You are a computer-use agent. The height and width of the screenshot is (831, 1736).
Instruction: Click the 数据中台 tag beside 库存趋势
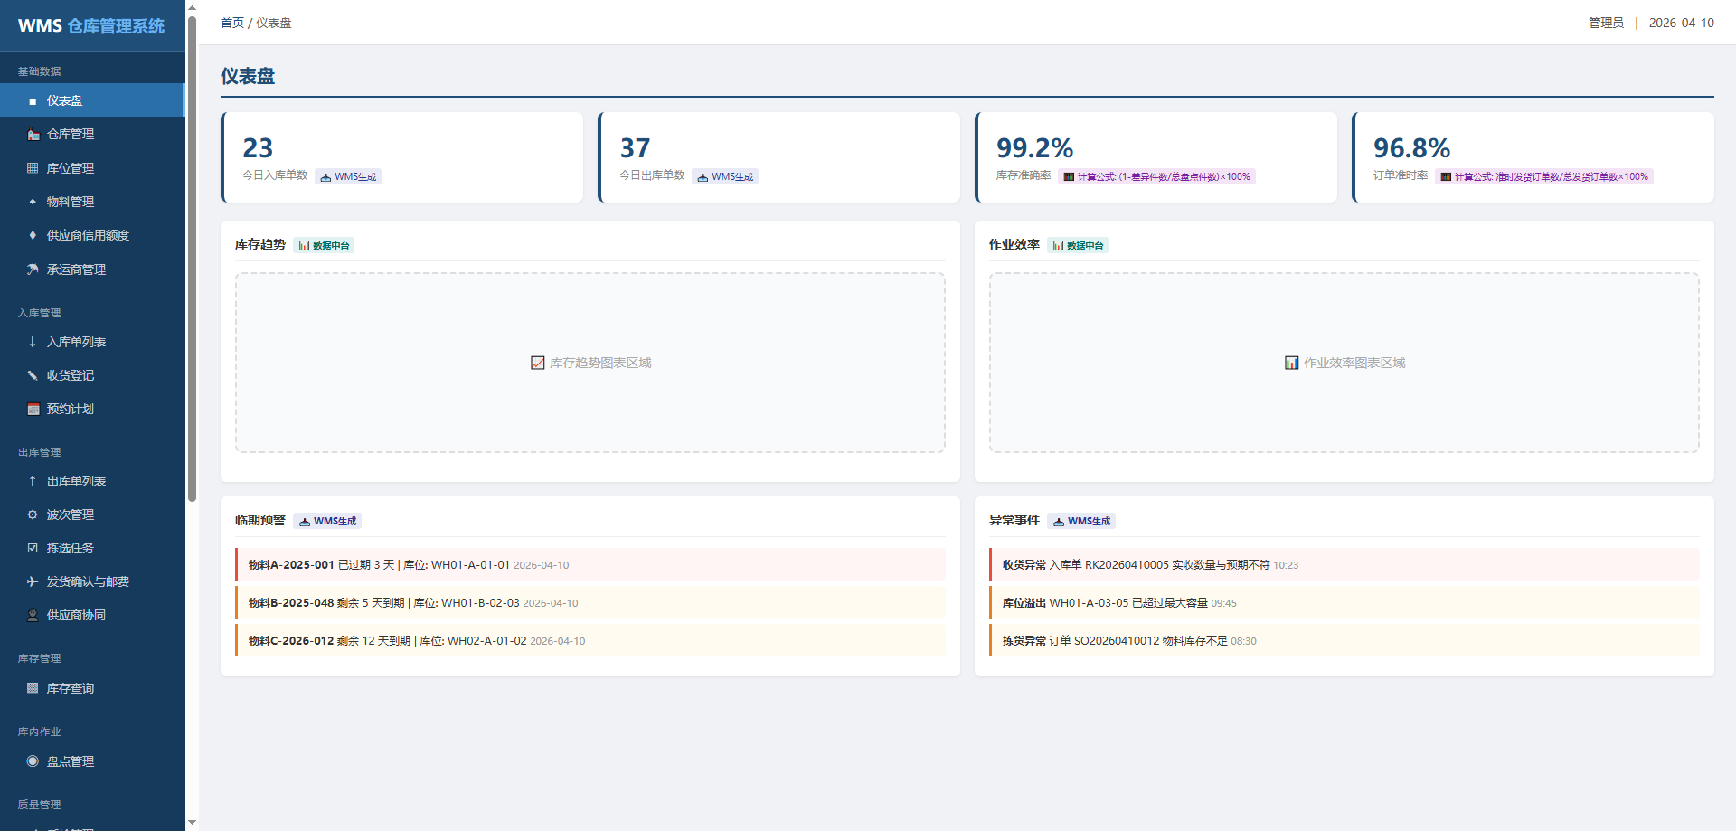(324, 245)
